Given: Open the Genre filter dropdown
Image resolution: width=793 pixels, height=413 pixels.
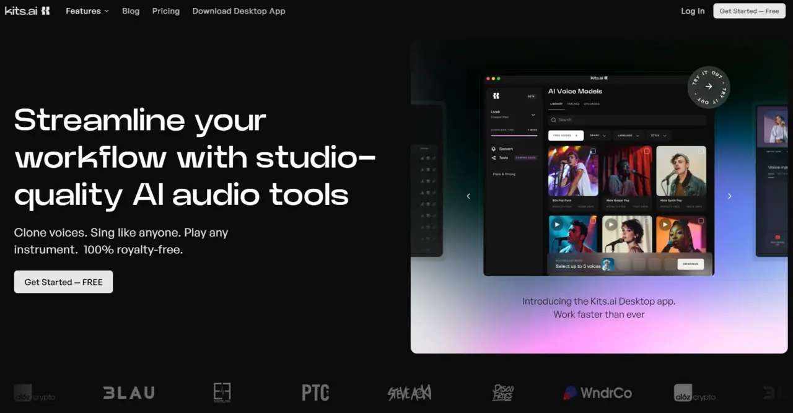Looking at the screenshot, I should [x=598, y=135].
